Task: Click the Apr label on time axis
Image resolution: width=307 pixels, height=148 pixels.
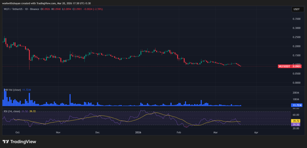Action: click(x=256, y=133)
